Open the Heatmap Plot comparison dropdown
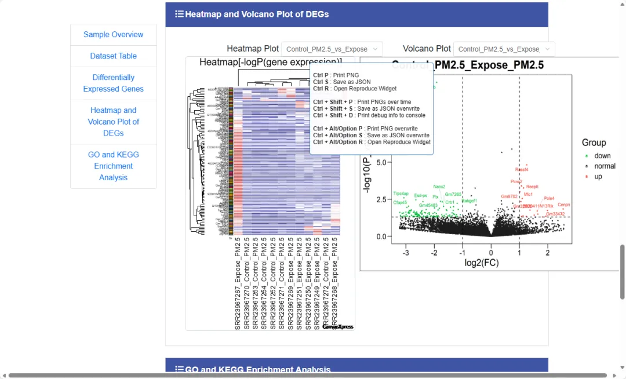626x379 pixels. coord(332,49)
